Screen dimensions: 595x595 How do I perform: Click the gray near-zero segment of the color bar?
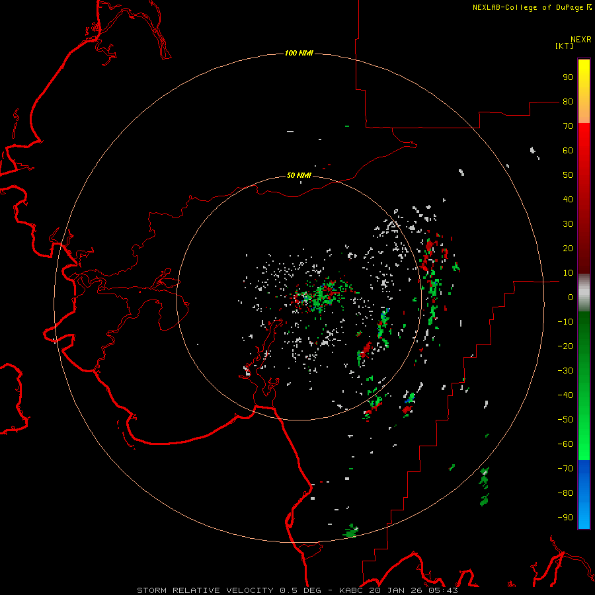point(584,293)
